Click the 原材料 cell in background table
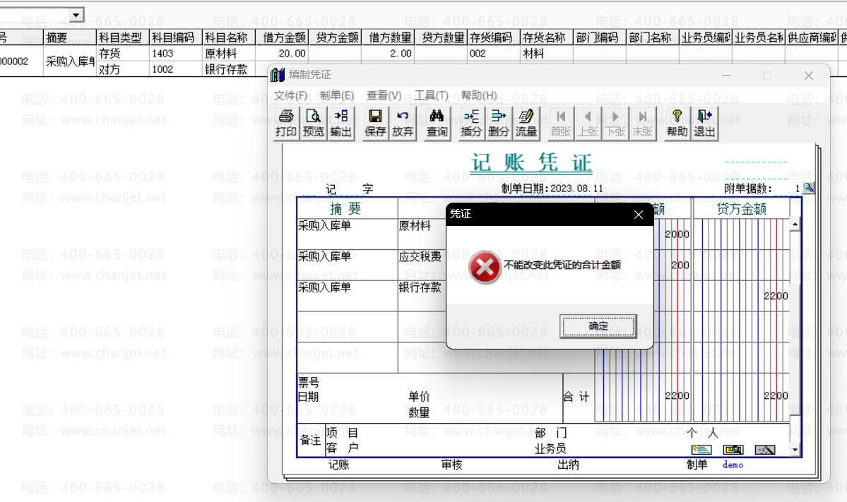The height and width of the screenshot is (502, 847). point(228,53)
